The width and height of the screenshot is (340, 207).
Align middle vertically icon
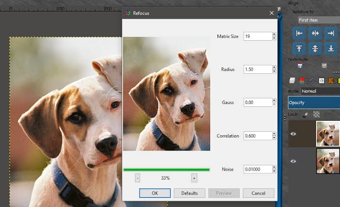[x=315, y=48]
